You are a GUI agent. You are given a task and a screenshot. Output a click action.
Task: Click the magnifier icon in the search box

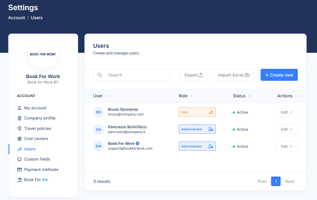(100, 75)
